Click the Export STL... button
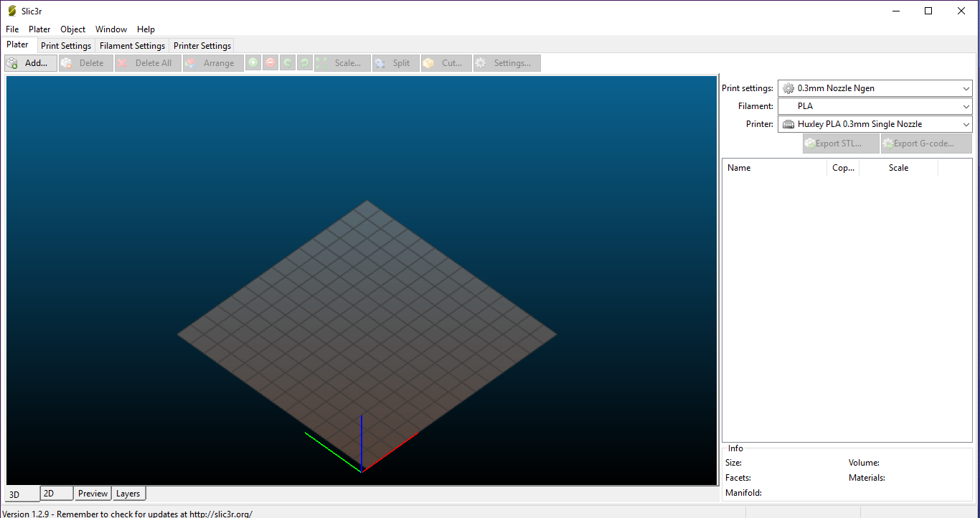The height and width of the screenshot is (518, 980). pos(842,143)
